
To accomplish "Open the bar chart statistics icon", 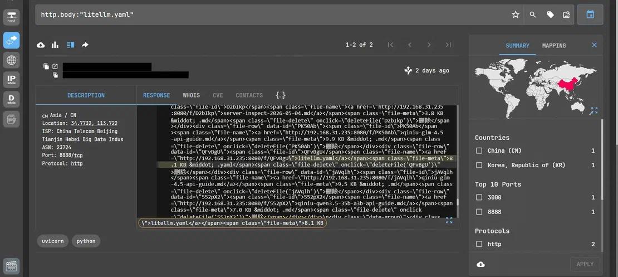I will click(55, 45).
